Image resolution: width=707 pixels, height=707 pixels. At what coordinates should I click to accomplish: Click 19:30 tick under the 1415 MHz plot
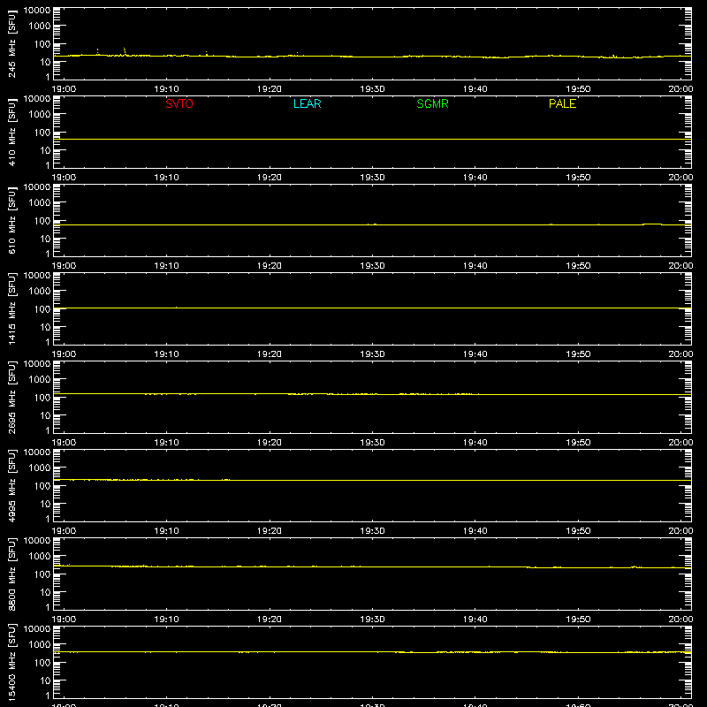(372, 354)
